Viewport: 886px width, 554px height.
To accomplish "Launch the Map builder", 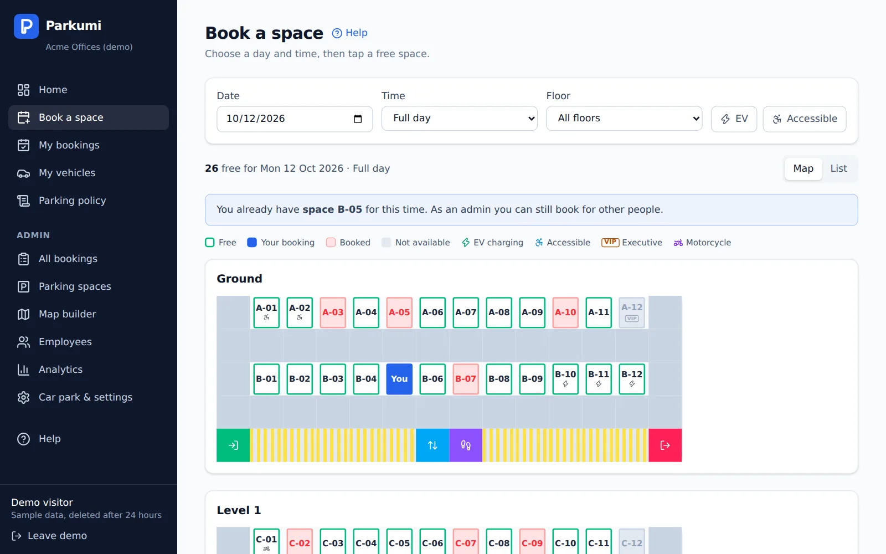I will pos(89,314).
